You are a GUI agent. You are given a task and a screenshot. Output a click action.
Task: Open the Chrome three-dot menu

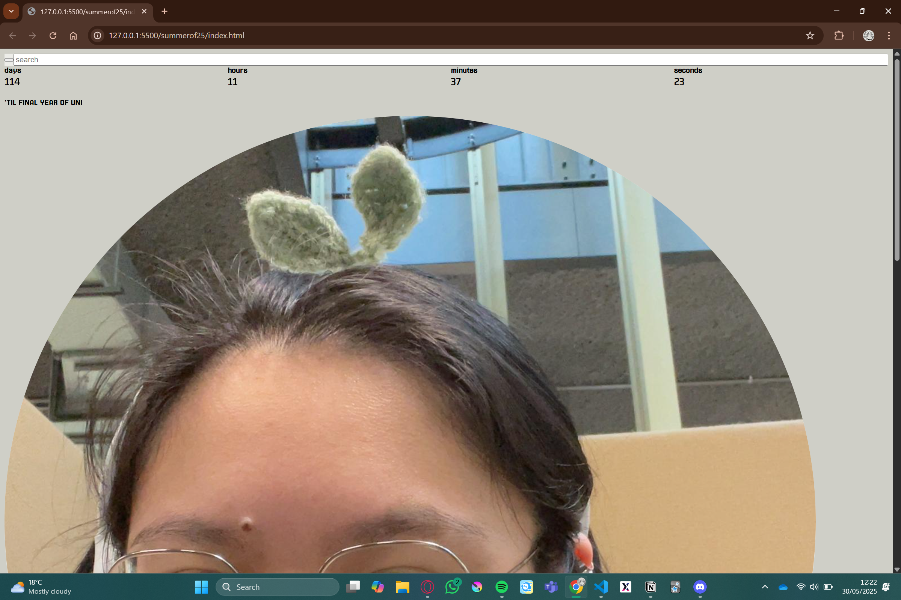[889, 36]
